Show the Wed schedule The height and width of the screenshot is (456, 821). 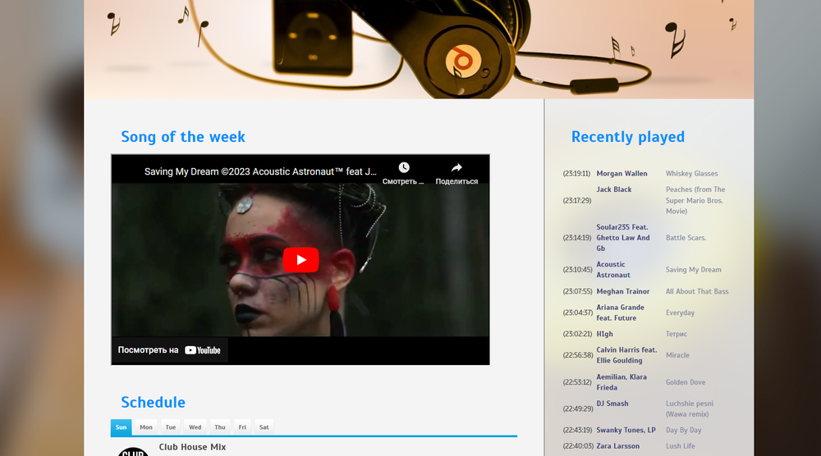195,427
